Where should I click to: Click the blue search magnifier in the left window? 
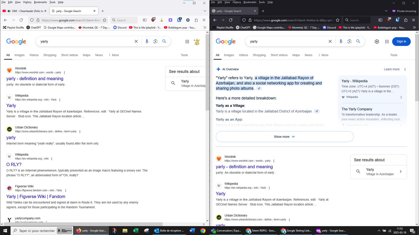pyautogui.click(x=164, y=41)
